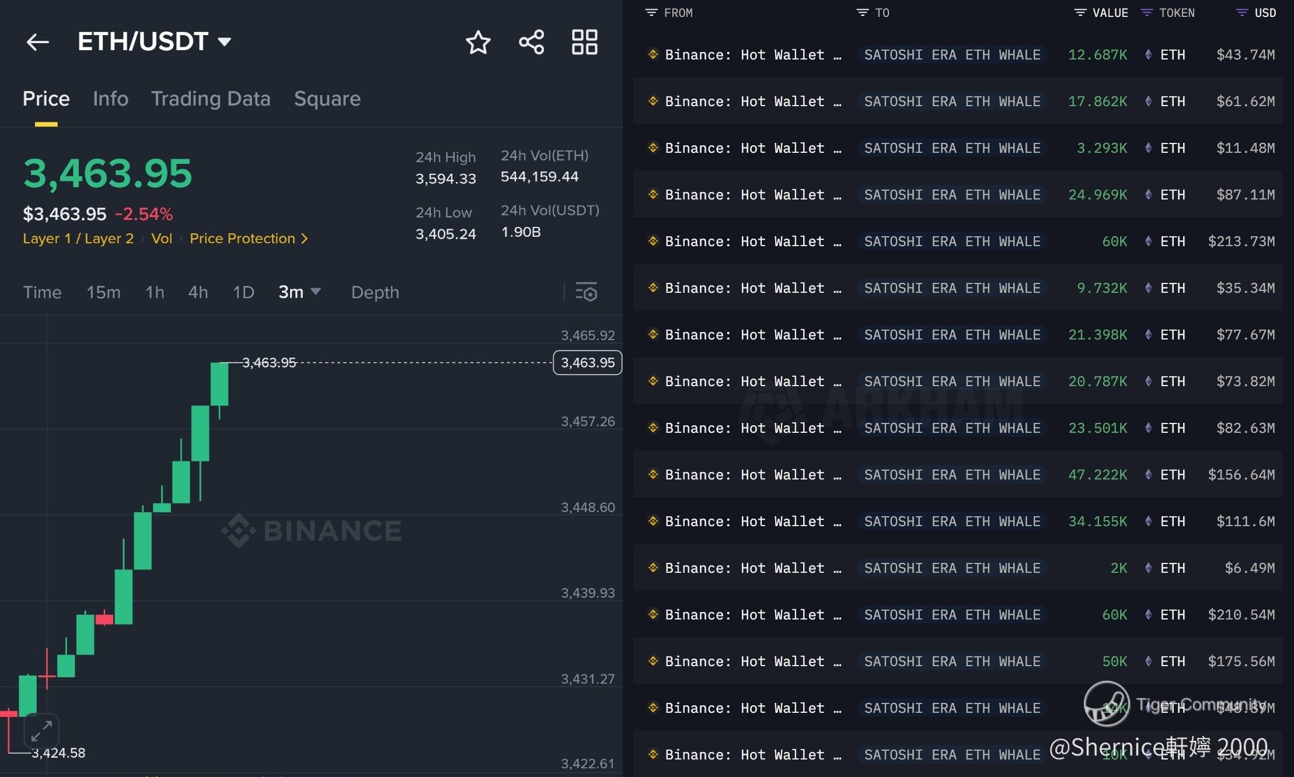Viewport: 1294px width, 777px height.
Task: Open the TOKEN column filter
Action: [x=1147, y=13]
